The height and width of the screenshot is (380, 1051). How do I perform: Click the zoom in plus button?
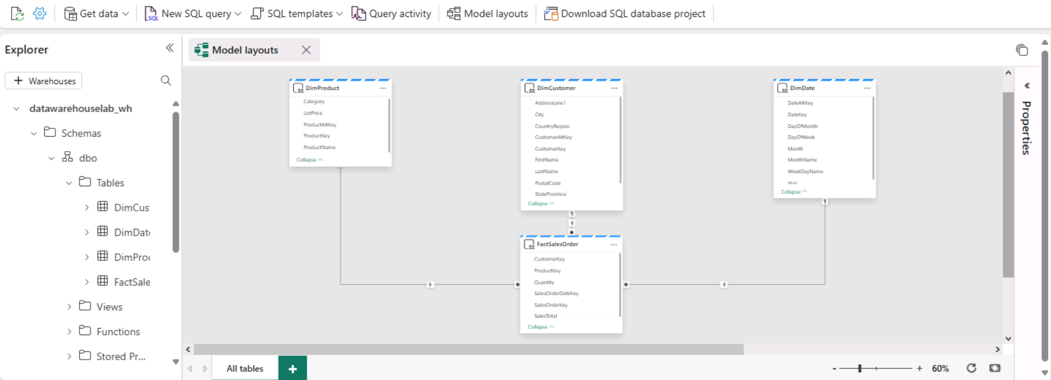point(920,368)
